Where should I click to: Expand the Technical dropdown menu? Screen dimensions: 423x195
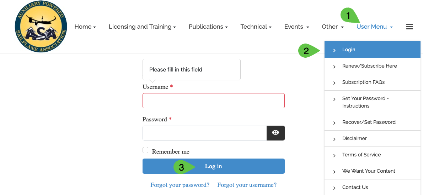[256, 27]
